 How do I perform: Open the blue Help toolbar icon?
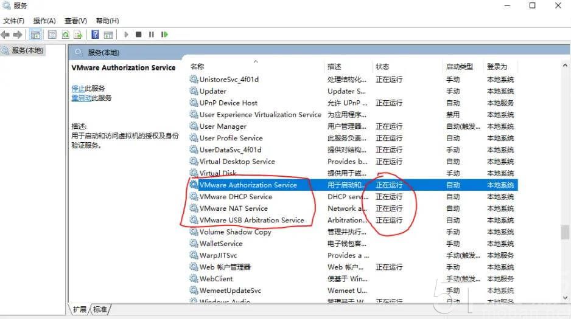tap(95, 35)
